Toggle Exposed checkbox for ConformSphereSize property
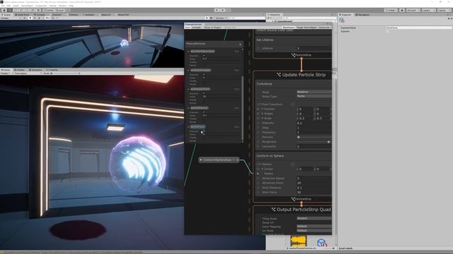The image size is (453, 254). pyautogui.click(x=204, y=56)
